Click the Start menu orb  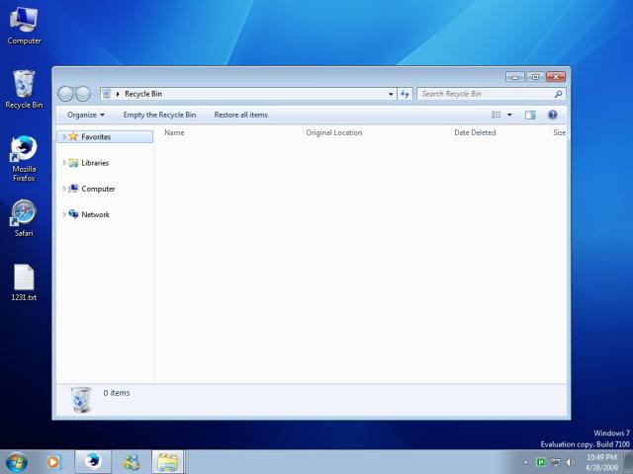[x=17, y=461]
